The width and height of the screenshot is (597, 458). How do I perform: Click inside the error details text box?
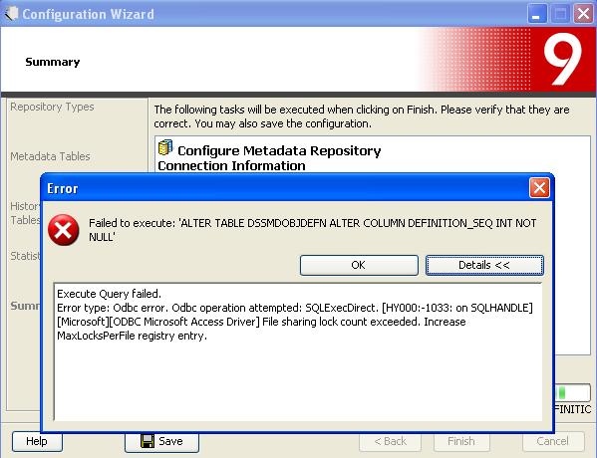point(298,351)
